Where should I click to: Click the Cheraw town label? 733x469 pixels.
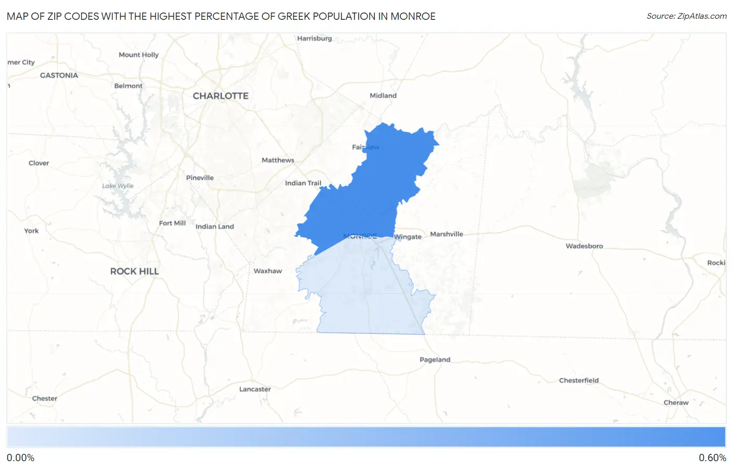[x=676, y=403]
